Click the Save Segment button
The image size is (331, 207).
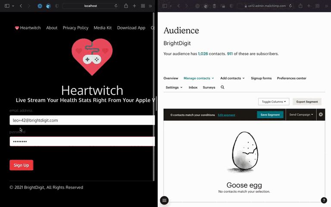pos(270,115)
